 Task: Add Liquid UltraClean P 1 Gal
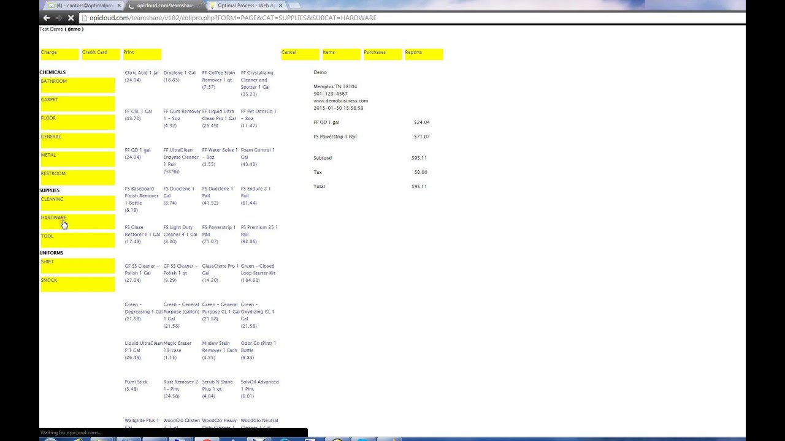coord(144,350)
